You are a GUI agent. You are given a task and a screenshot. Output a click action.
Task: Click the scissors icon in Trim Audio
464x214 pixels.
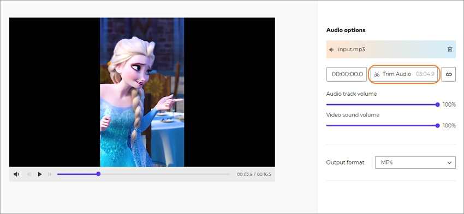[x=377, y=75]
